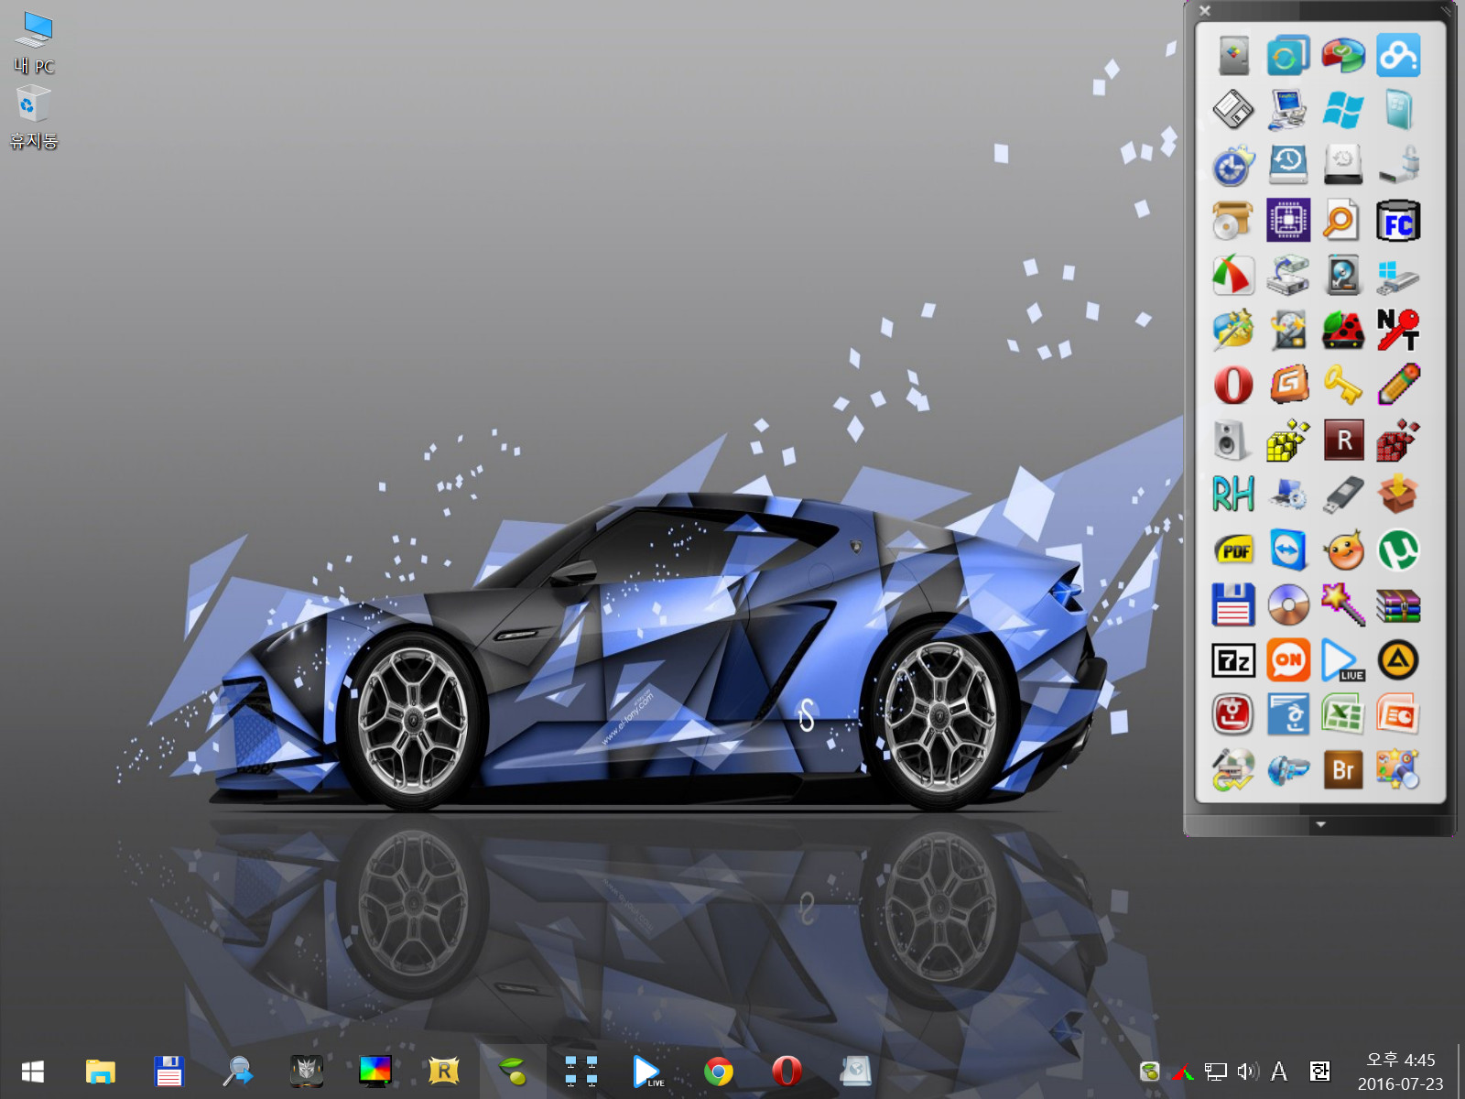1465x1099 pixels.
Task: Launch the LIVE play icon in launcher panel
Action: pyautogui.click(x=1343, y=660)
